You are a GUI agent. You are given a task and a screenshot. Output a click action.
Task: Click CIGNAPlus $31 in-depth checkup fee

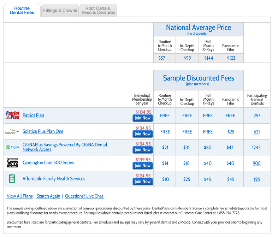click(187, 148)
